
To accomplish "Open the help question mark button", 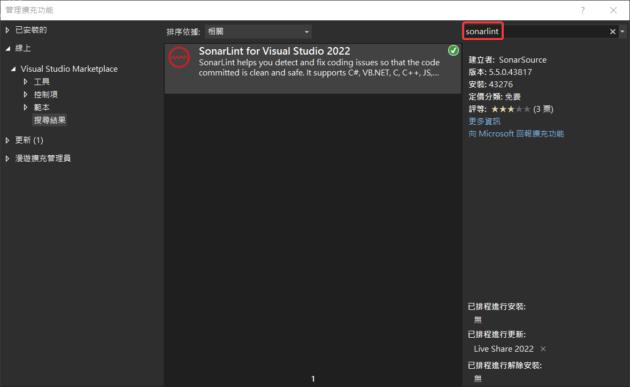I will tap(583, 10).
